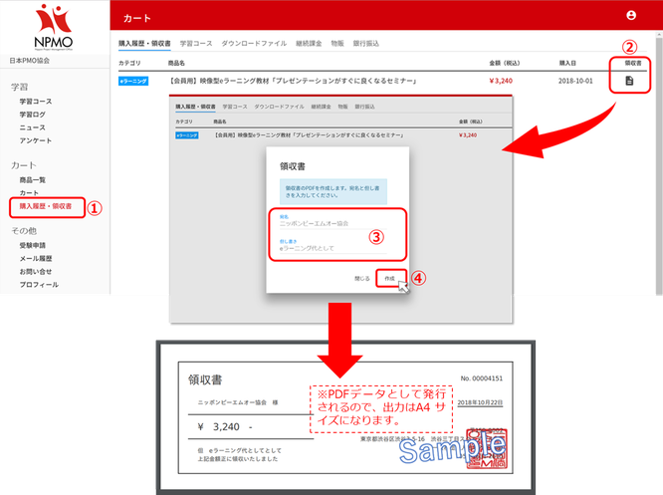
Task: Open プロフィール in the sidebar
Action: 39,285
